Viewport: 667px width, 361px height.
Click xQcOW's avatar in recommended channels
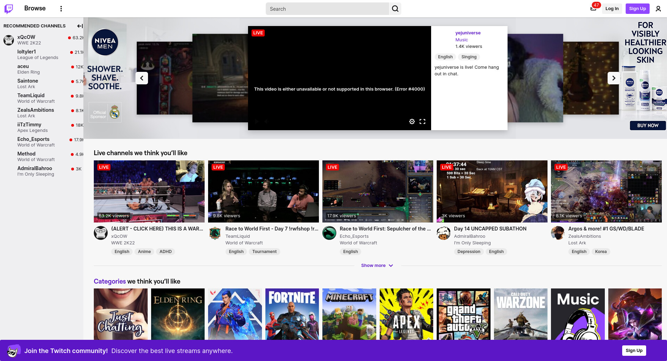(9, 40)
